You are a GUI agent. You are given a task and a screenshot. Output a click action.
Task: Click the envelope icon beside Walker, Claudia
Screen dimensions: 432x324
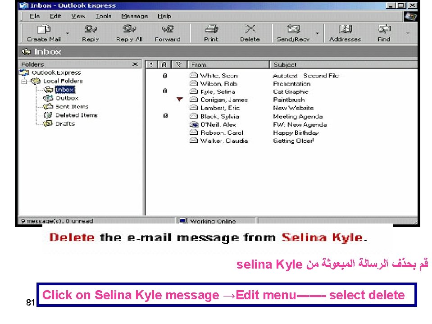[x=194, y=141]
